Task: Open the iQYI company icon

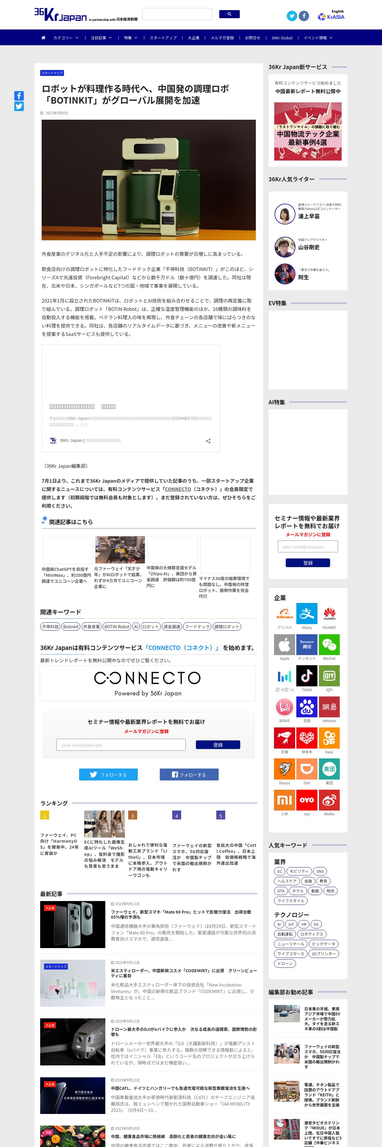Action: [x=329, y=676]
